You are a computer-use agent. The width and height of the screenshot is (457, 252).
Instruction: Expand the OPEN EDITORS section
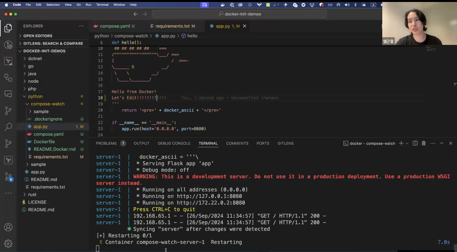pyautogui.click(x=38, y=36)
